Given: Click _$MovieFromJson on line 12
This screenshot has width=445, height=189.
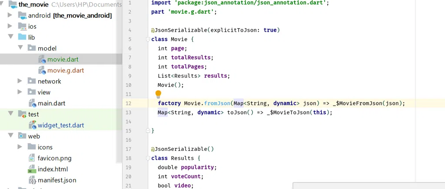Looking at the screenshot, I should pyautogui.click(x=357, y=103).
